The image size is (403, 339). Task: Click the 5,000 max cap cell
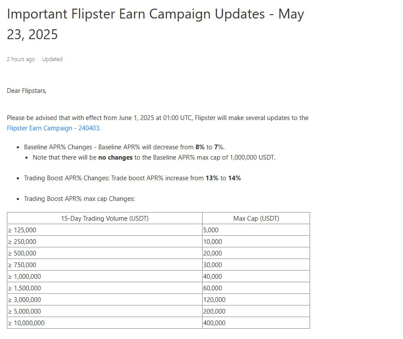pyautogui.click(x=256, y=230)
